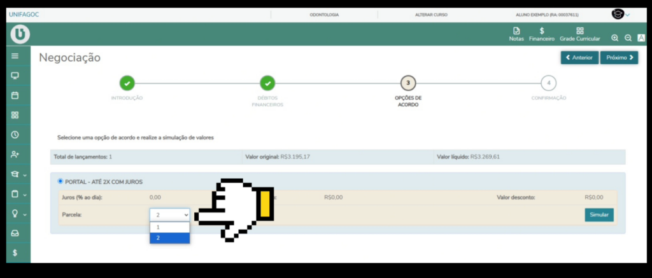The height and width of the screenshot is (278, 652).
Task: Toggle the high contrast 'A' icon
Action: coord(641,38)
